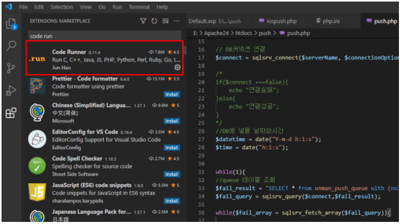Click the Code Runner .run logo
400x224 pixels.
tap(37, 59)
